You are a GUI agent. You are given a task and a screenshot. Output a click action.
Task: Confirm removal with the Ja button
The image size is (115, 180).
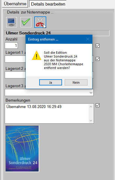tap(51, 83)
